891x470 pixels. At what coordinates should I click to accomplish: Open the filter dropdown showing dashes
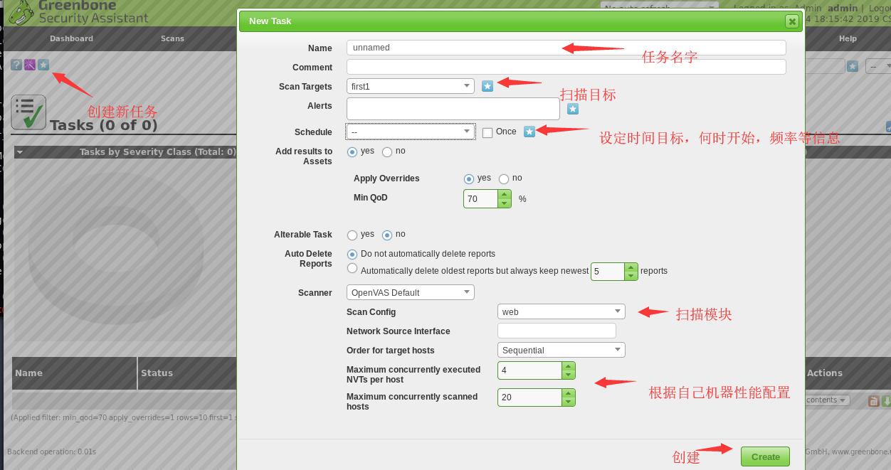click(879, 66)
